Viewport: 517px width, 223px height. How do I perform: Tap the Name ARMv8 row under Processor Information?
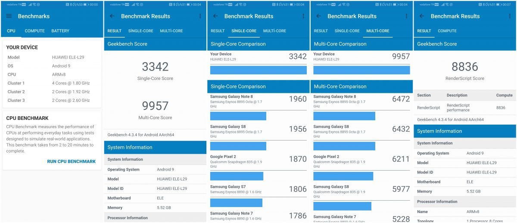click(465, 212)
